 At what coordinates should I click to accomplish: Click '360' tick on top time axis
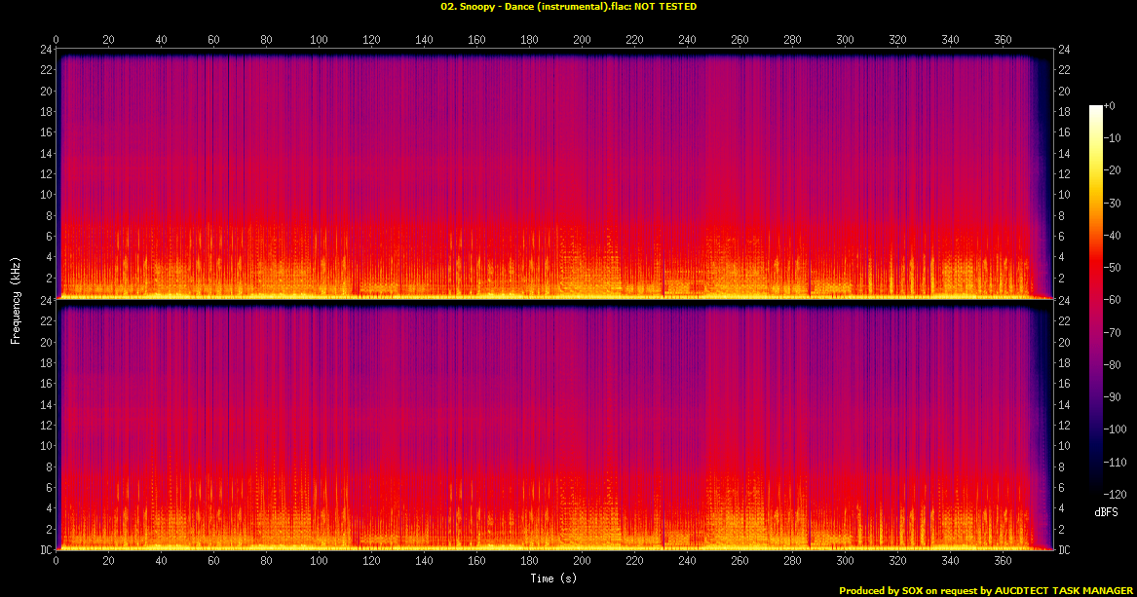click(1003, 40)
